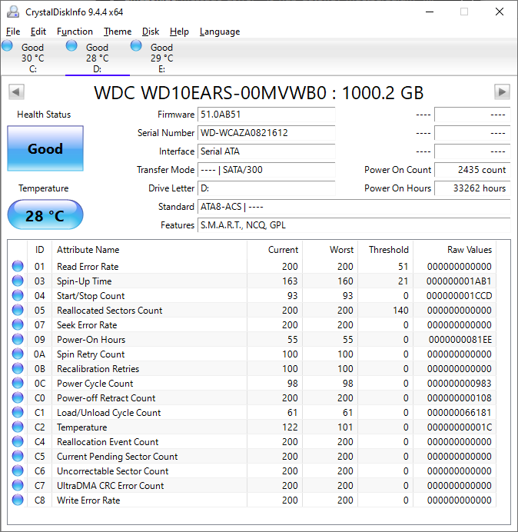The height and width of the screenshot is (532, 518).
Task: Click the Health Status label
Action: (x=44, y=115)
